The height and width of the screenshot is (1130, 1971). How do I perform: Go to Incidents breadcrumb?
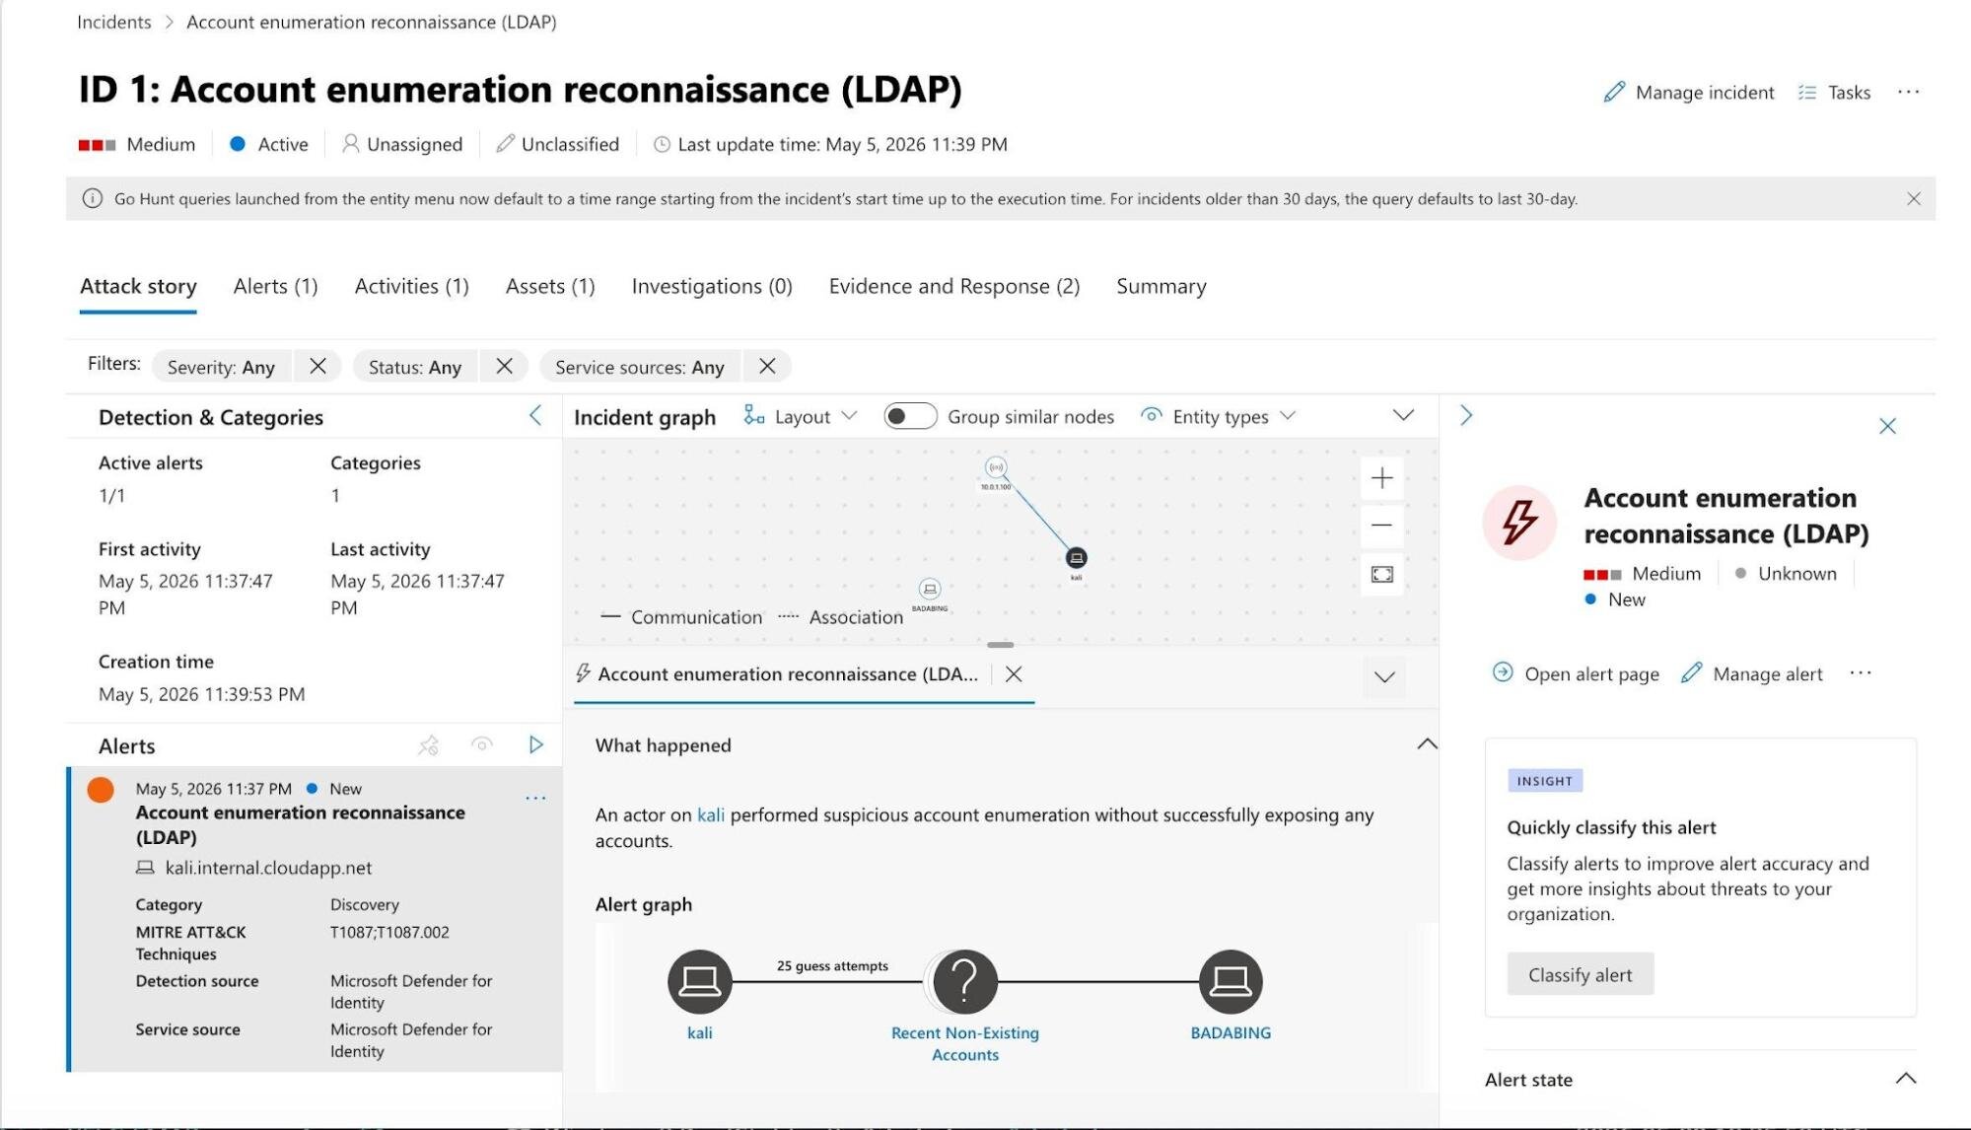[114, 22]
